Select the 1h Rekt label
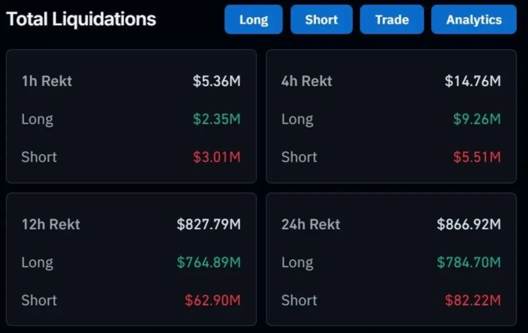The height and width of the screenshot is (333, 528). pos(47,81)
